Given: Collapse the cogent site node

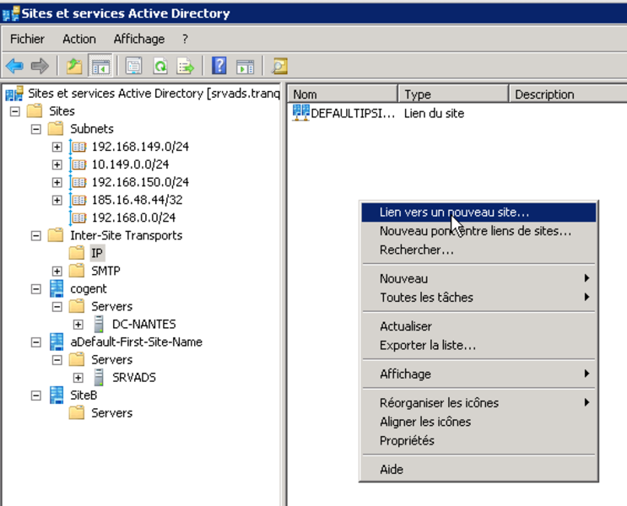Looking at the screenshot, I should [36, 288].
